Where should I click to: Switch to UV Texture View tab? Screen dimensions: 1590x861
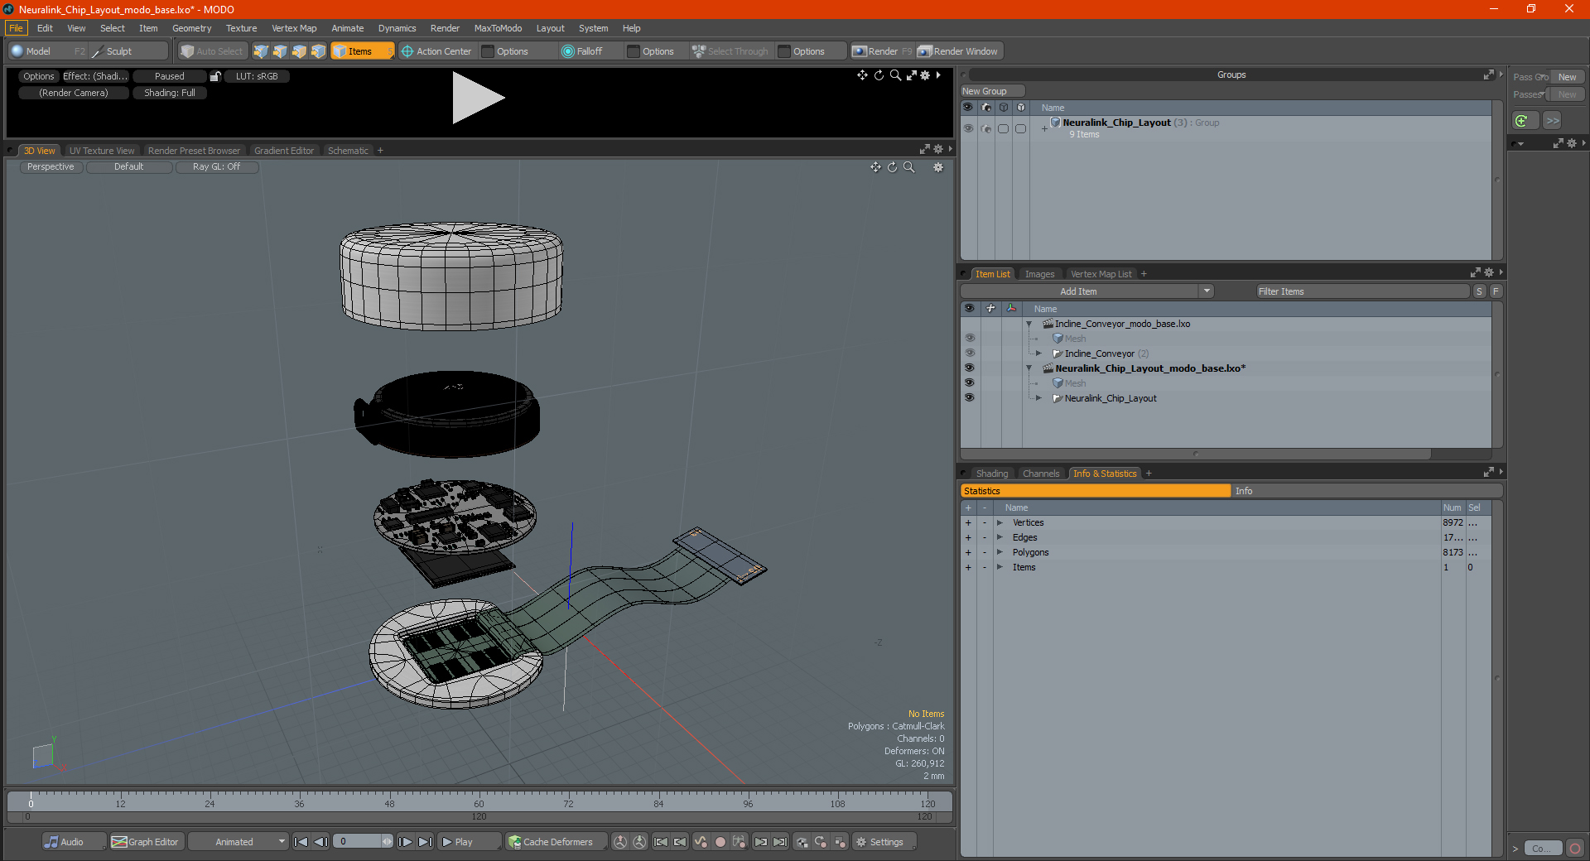pos(102,151)
